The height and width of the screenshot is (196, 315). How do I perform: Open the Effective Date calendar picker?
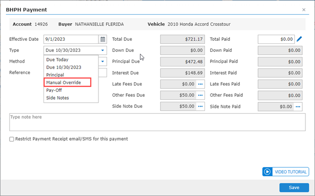[102, 39]
